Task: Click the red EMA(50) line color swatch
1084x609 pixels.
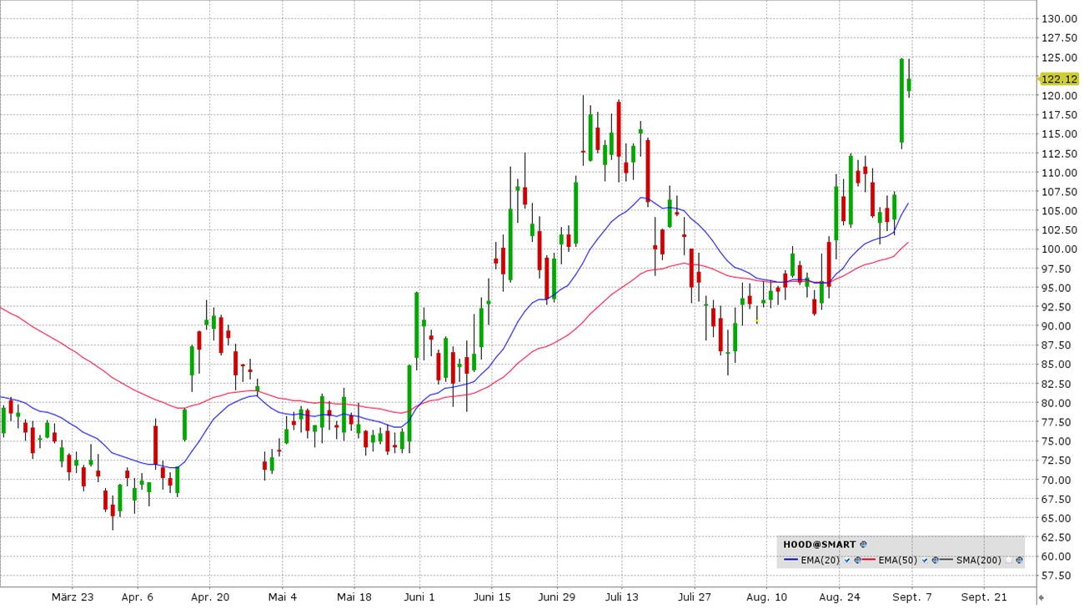Action: pyautogui.click(x=868, y=560)
